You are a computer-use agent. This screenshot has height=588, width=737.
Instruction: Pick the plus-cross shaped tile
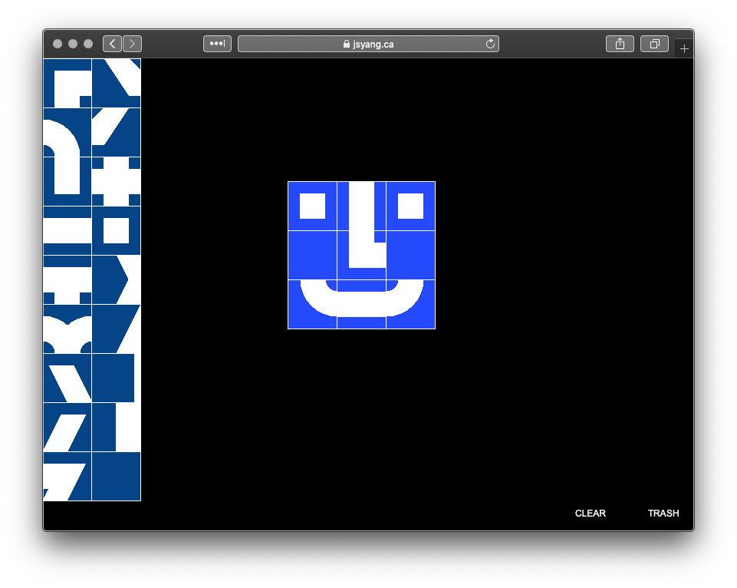[x=116, y=181]
